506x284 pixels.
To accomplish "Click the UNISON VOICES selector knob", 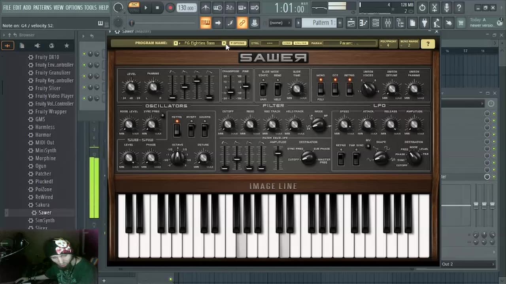I will [x=368, y=89].
